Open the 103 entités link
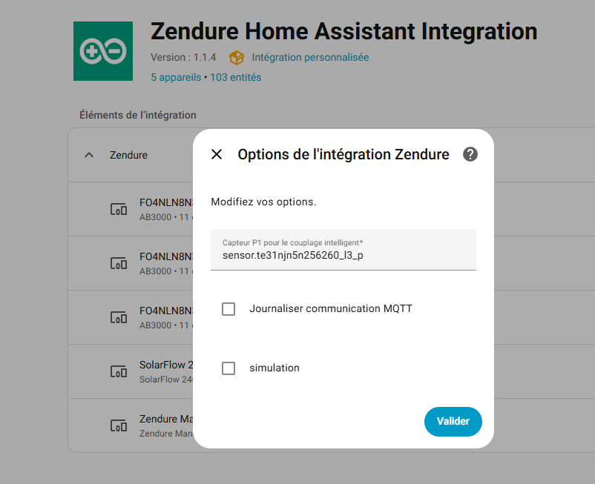 coord(235,77)
